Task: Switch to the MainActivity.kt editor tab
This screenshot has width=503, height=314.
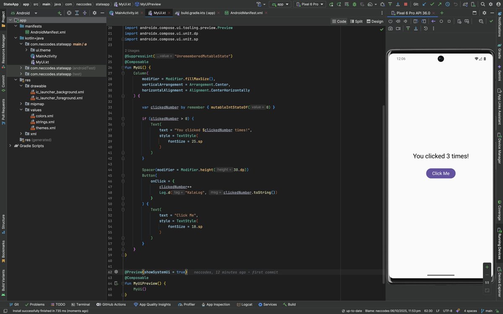Action: (126, 13)
